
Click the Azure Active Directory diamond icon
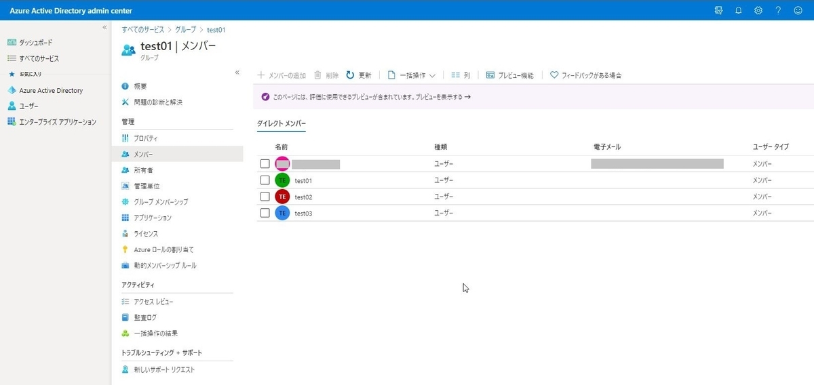pyautogui.click(x=12, y=90)
